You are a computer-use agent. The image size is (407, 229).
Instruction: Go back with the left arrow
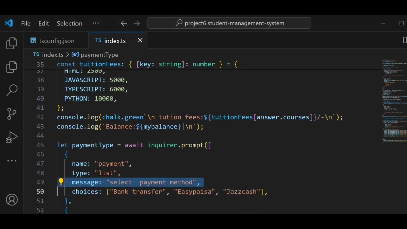pos(124,23)
